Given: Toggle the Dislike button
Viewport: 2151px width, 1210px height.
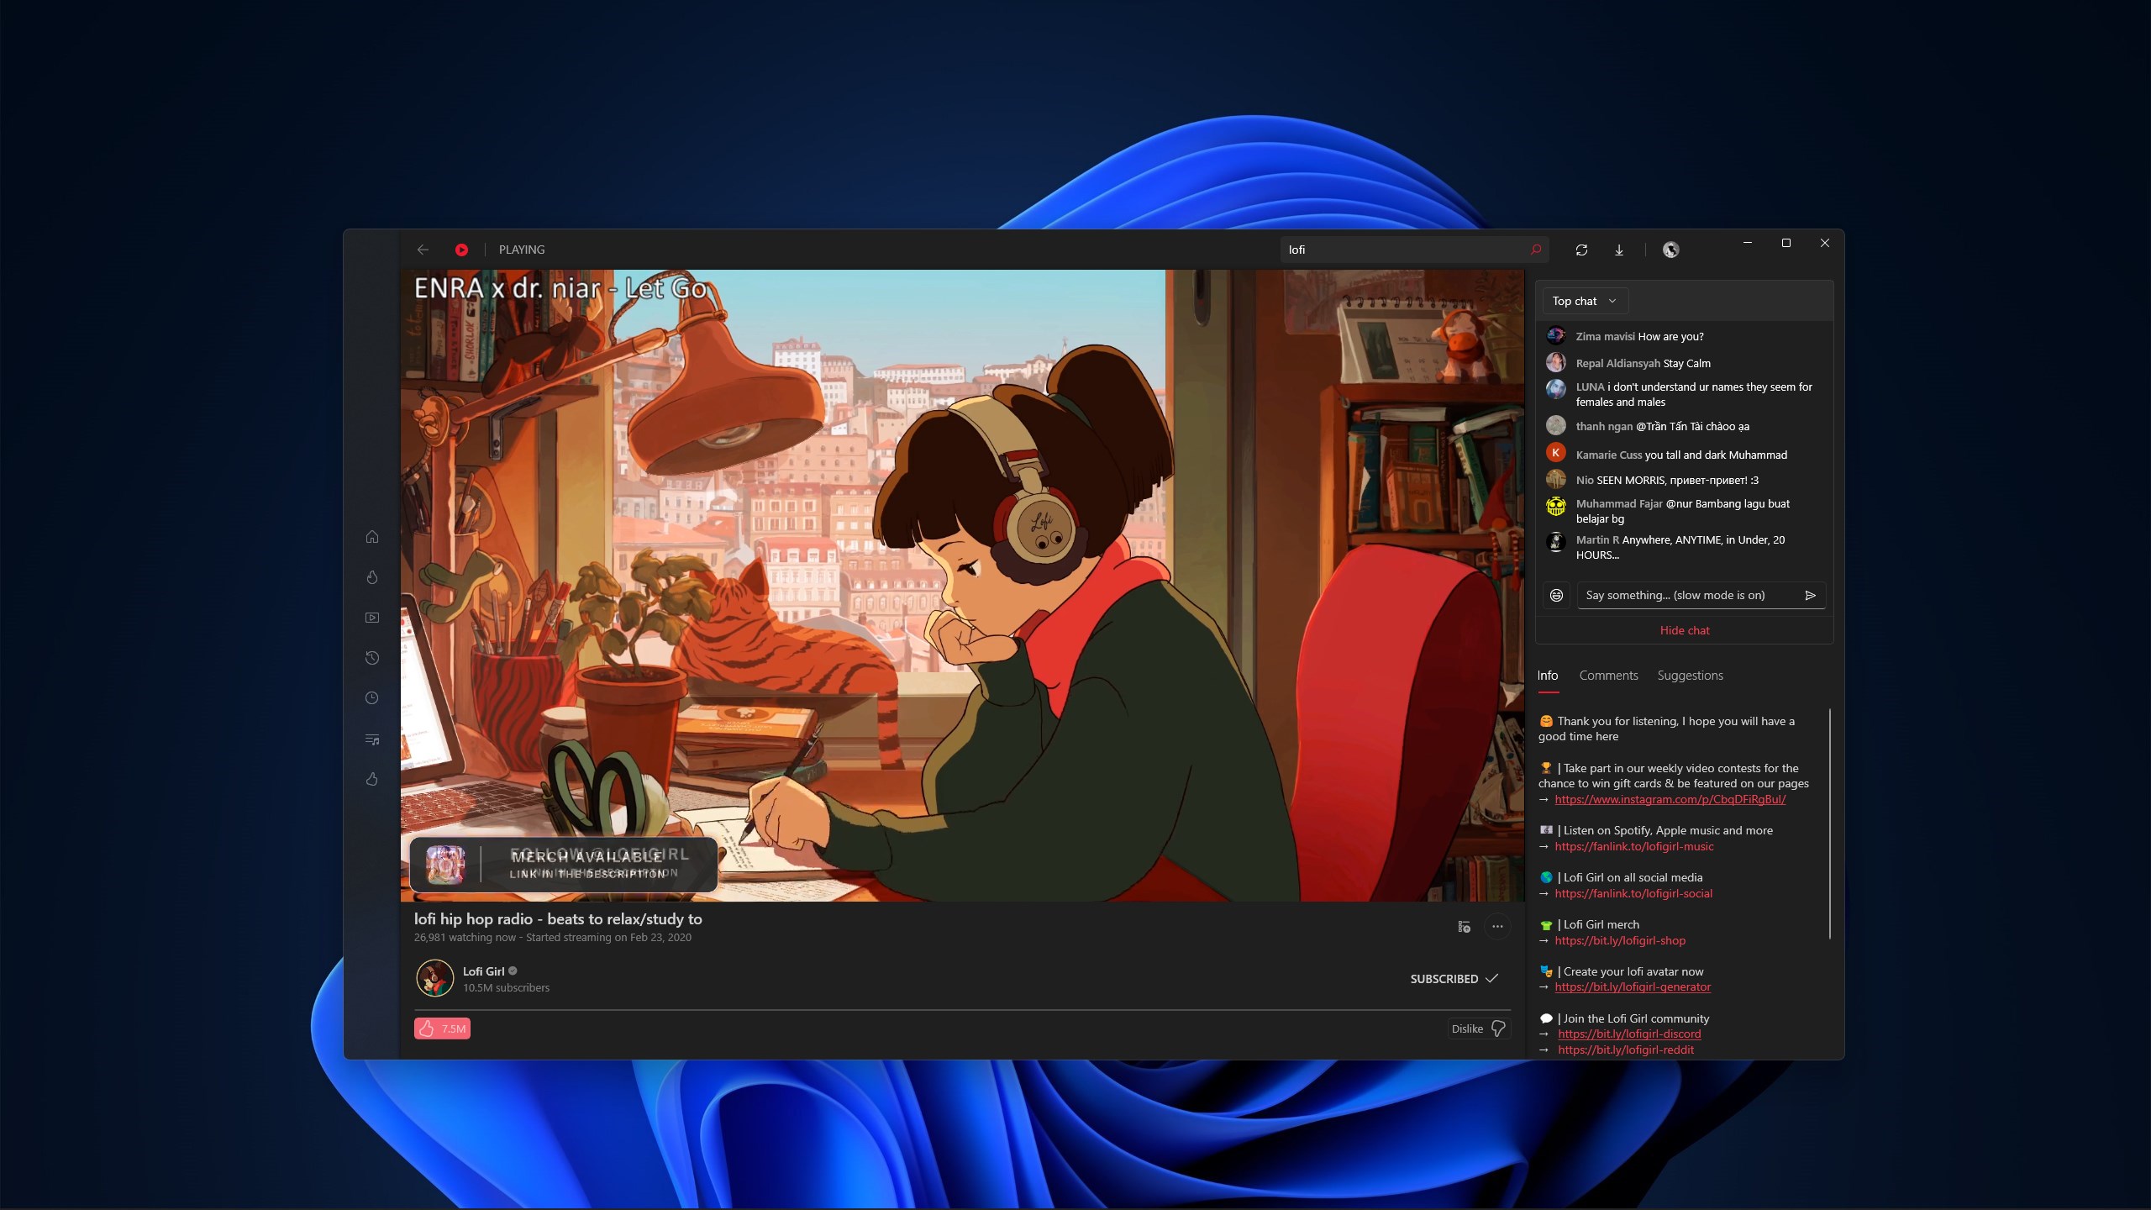Looking at the screenshot, I should click(x=1479, y=1028).
